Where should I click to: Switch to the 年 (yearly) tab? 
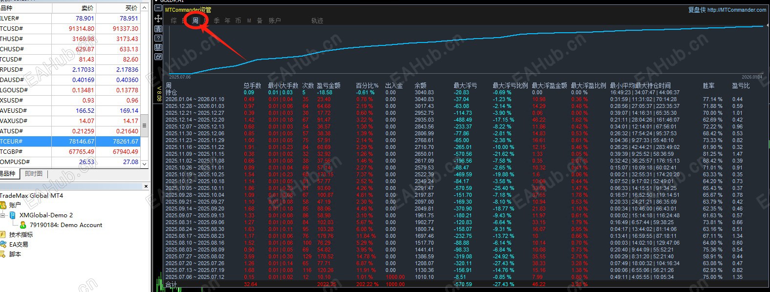pyautogui.click(x=228, y=21)
